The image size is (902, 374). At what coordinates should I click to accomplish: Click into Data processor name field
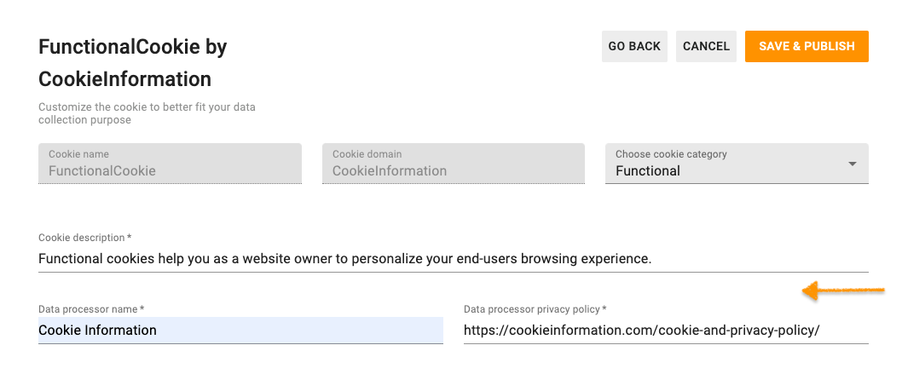(x=240, y=330)
